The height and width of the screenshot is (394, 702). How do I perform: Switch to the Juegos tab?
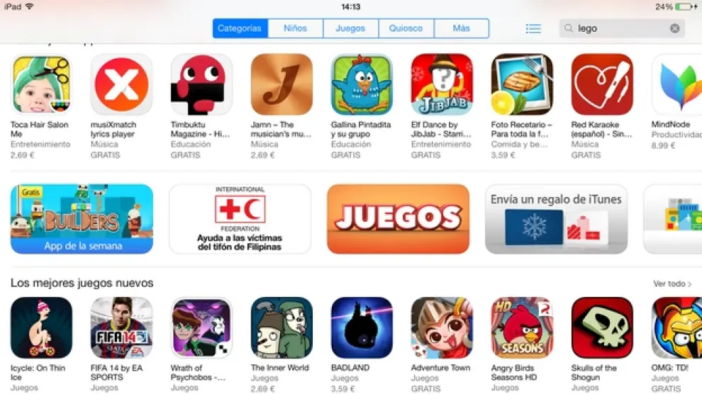pos(350,28)
